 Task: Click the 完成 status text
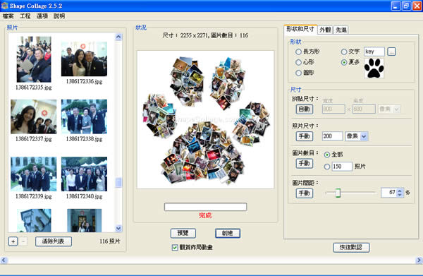pyautogui.click(x=205, y=215)
